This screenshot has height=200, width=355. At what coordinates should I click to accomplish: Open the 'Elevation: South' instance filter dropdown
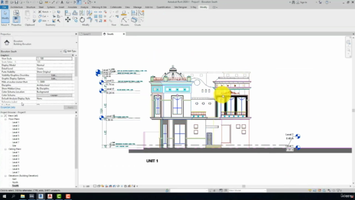[x=60, y=51]
